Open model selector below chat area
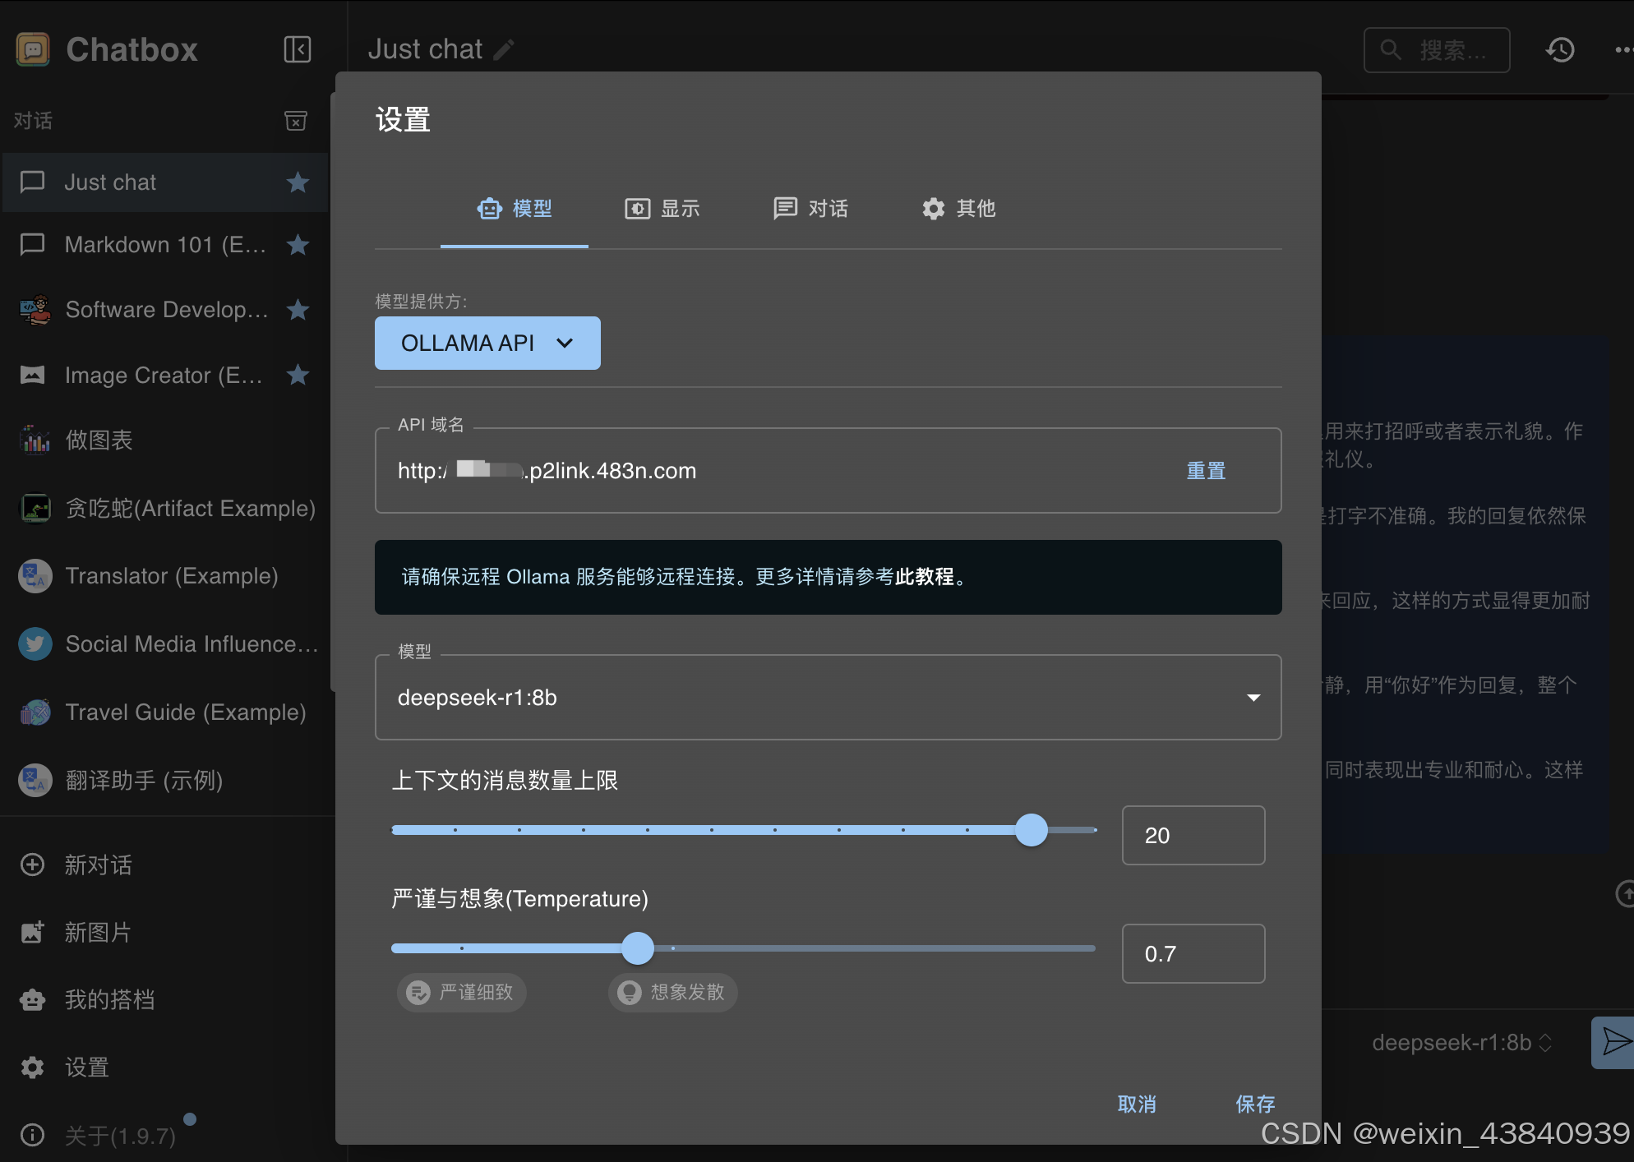Image resolution: width=1634 pixels, height=1162 pixels. (x=1461, y=1042)
